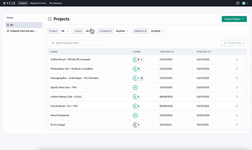
Task: Collapse the sidebar panel icon beside Projects
Action: pyautogui.click(x=50, y=19)
